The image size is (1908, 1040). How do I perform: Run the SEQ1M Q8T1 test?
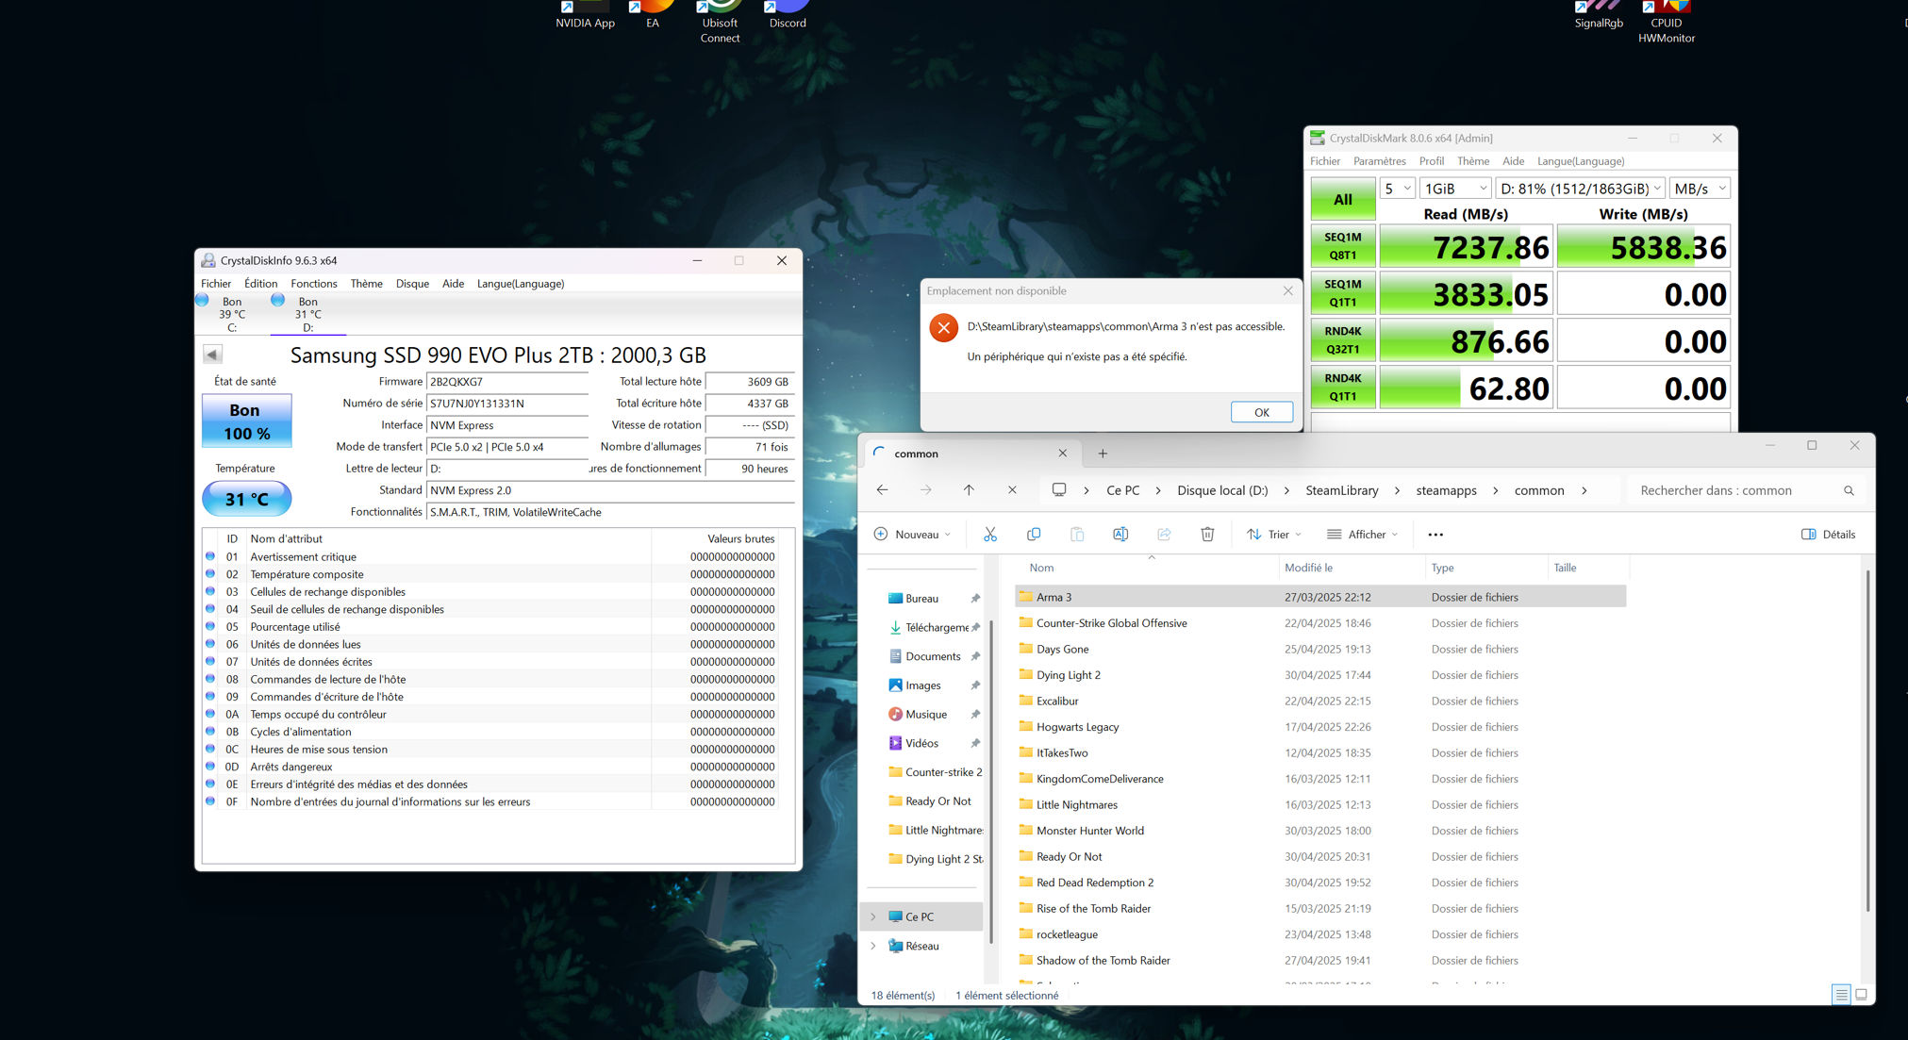pos(1342,246)
